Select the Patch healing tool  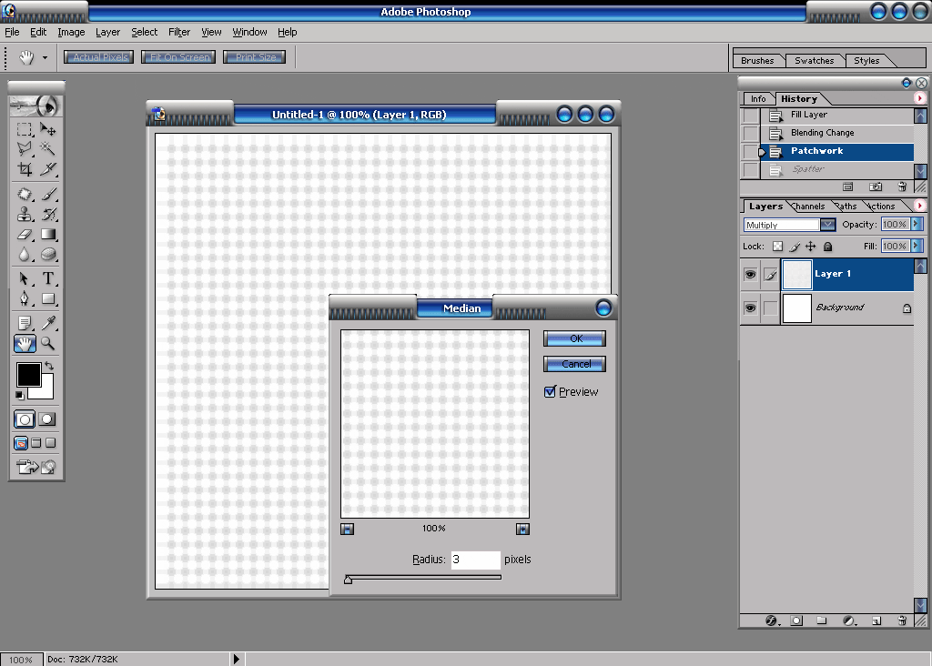pos(25,195)
